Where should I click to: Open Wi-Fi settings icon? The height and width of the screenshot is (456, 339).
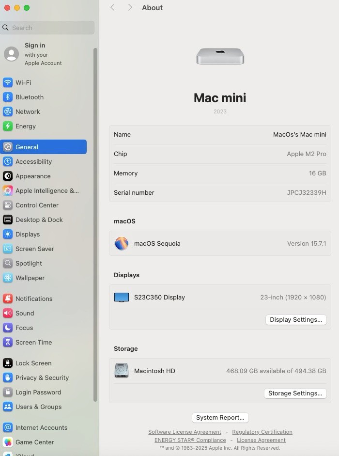click(x=8, y=82)
